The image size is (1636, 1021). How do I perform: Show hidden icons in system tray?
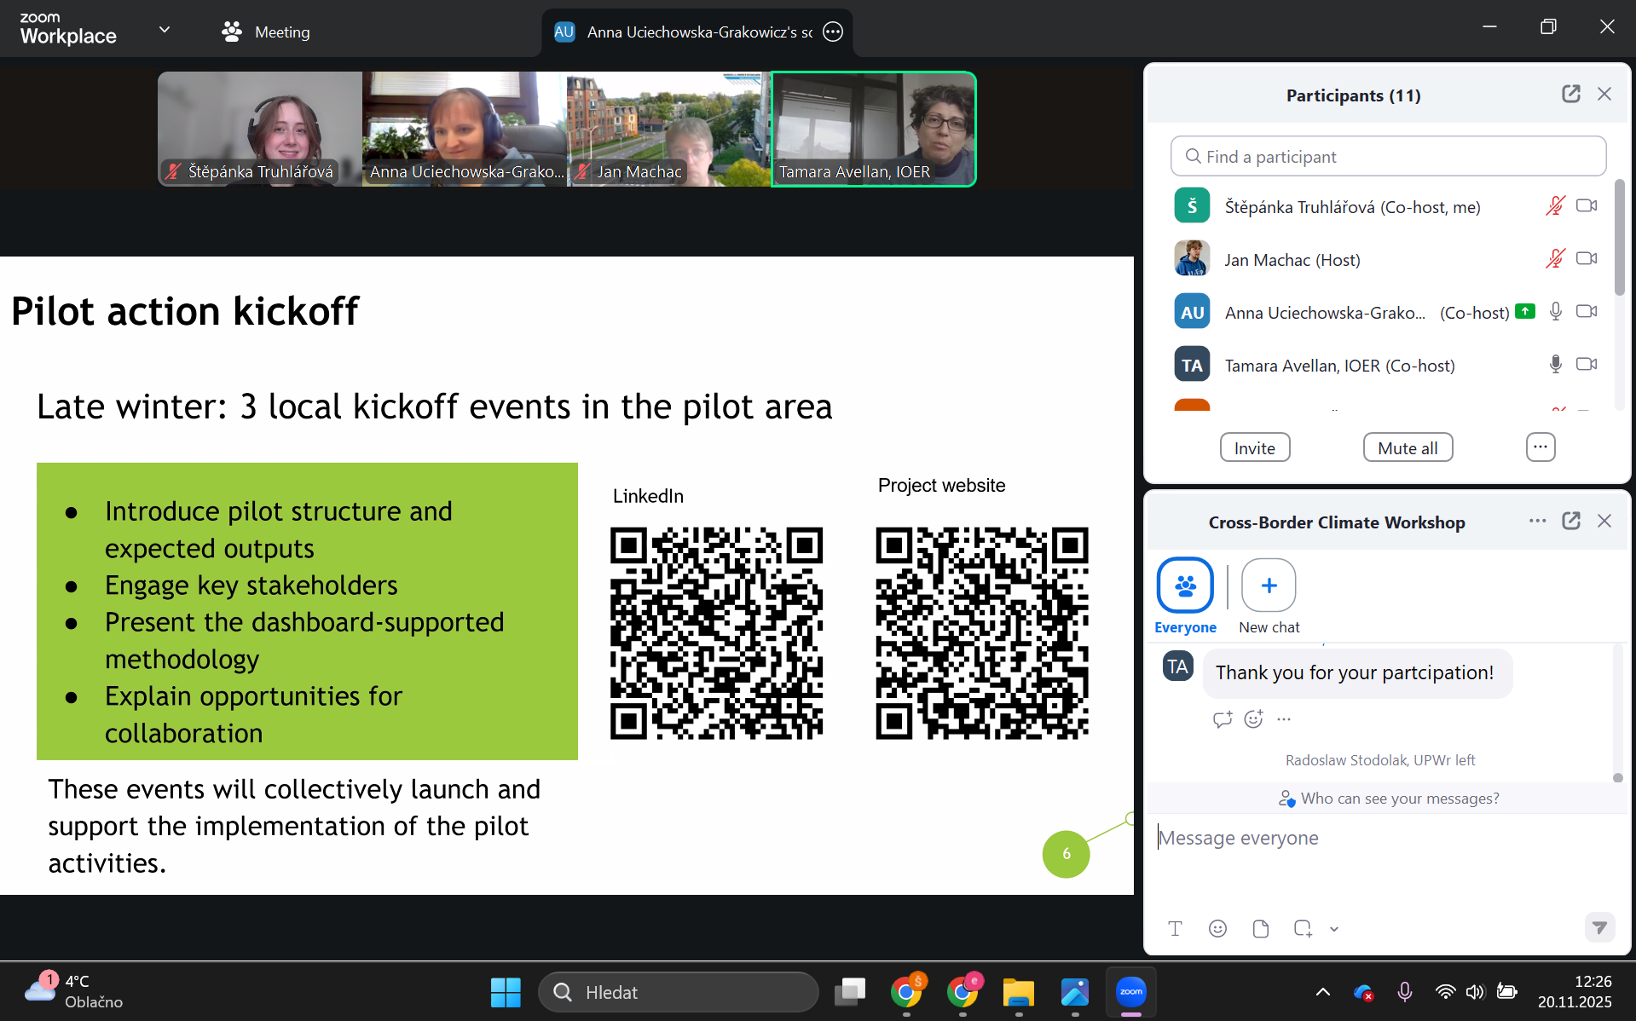coord(1322,992)
